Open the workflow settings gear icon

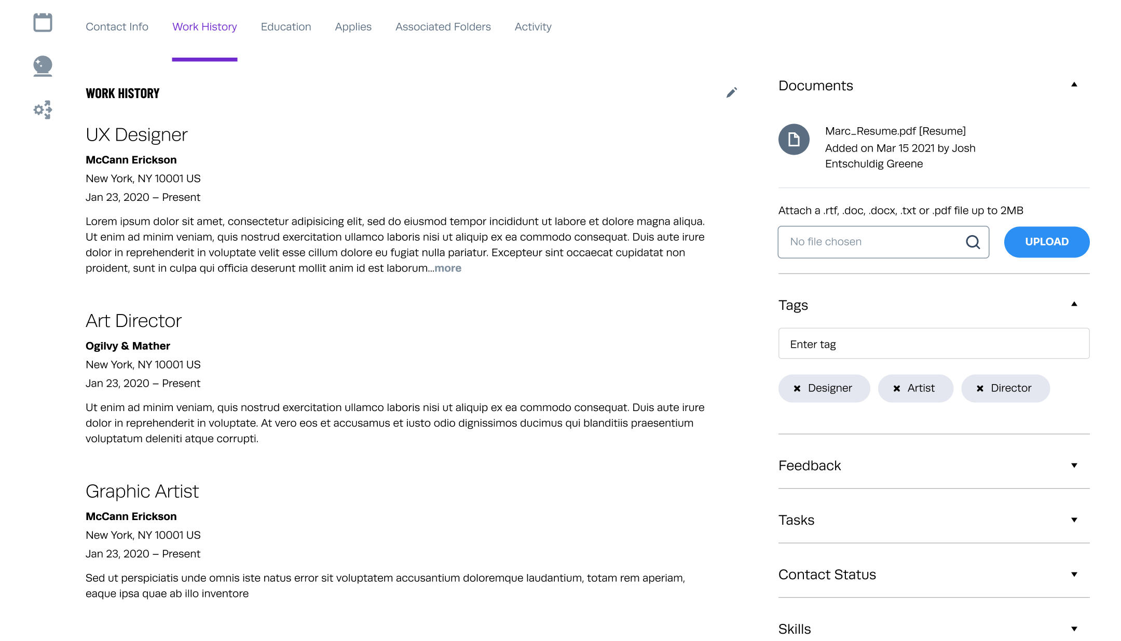coord(43,110)
